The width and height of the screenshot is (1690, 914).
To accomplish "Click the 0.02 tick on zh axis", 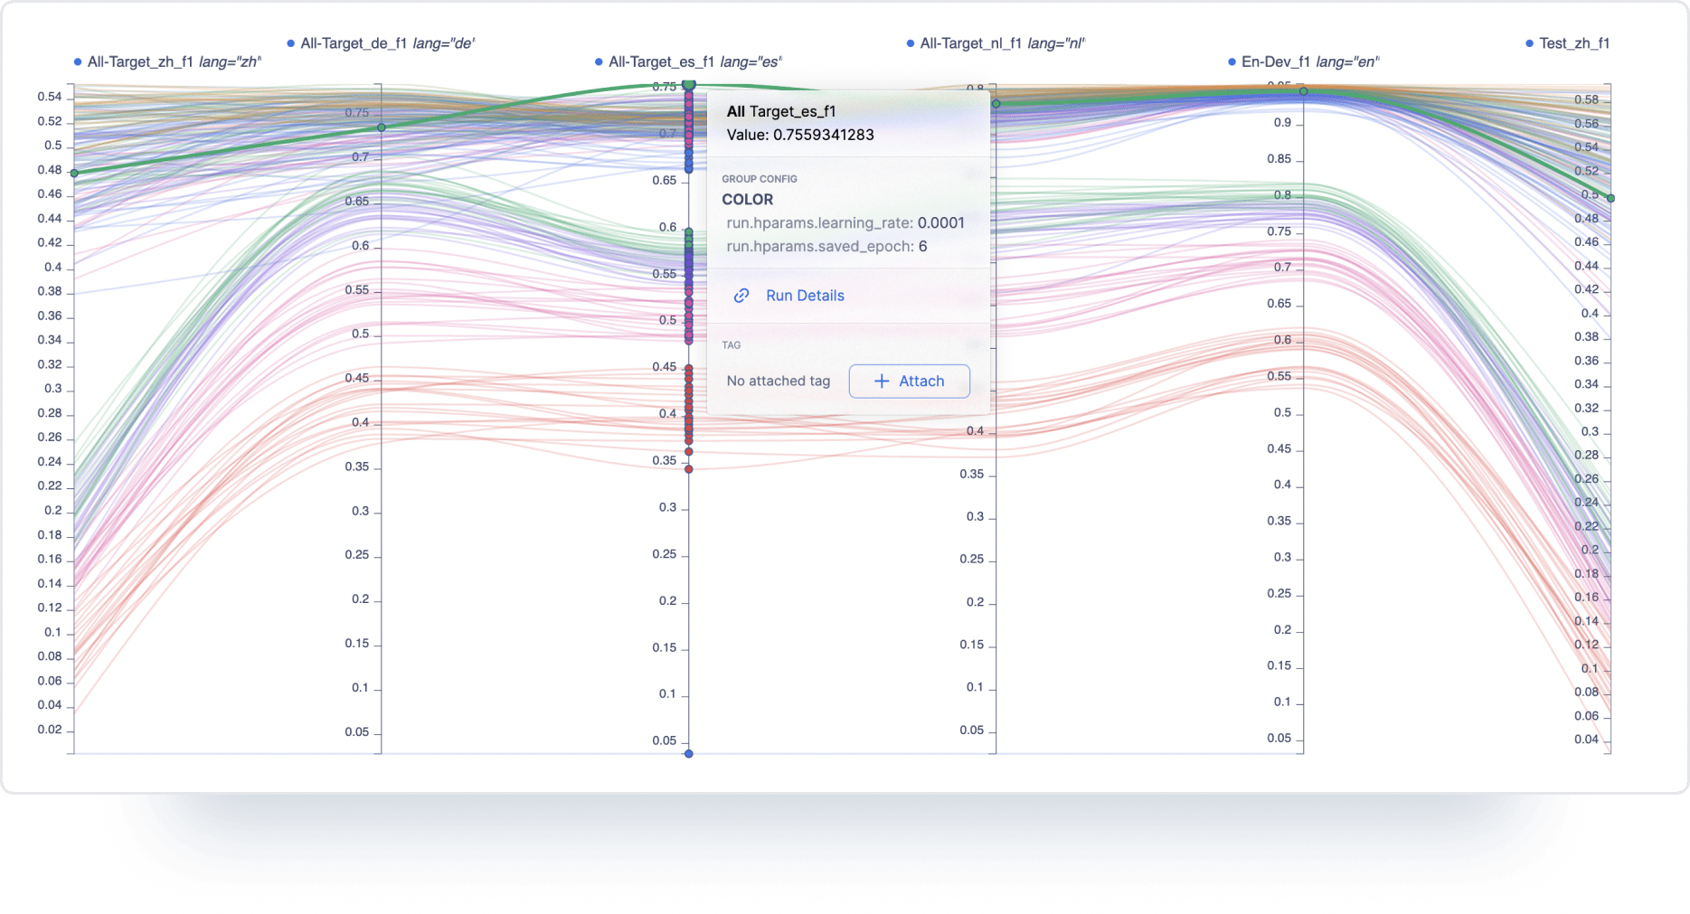I will pos(50,730).
